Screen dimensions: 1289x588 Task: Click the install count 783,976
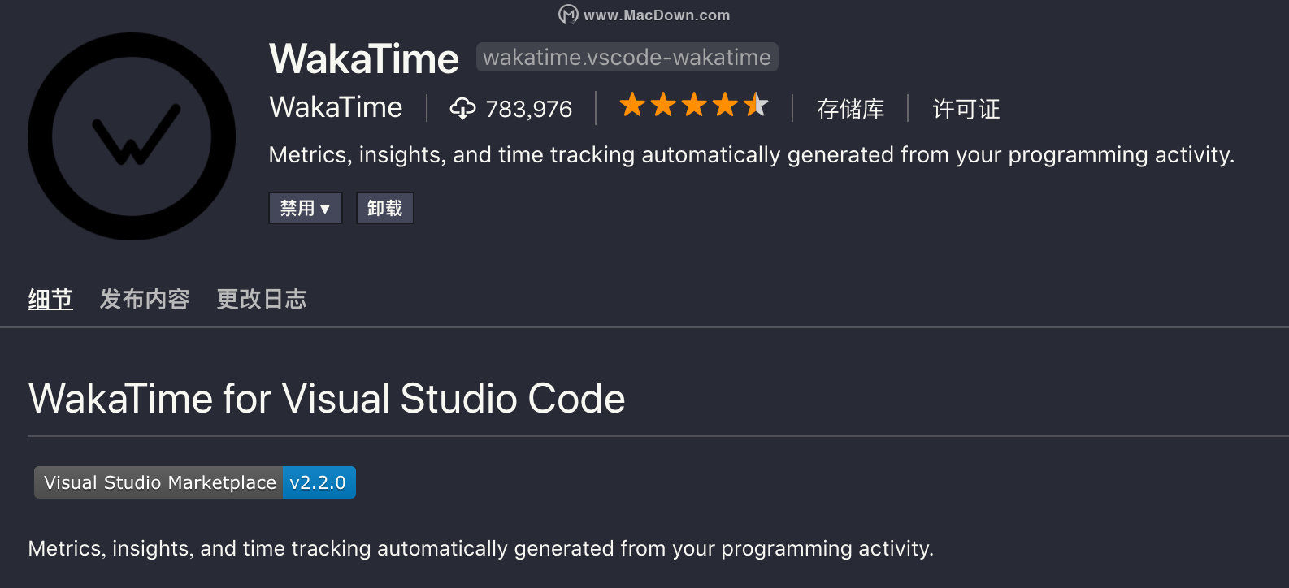pyautogui.click(x=529, y=109)
